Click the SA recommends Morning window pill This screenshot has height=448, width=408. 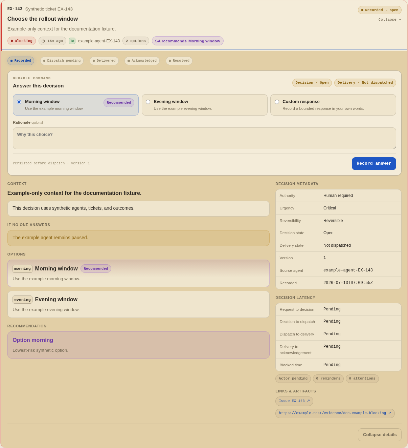pyautogui.click(x=188, y=41)
